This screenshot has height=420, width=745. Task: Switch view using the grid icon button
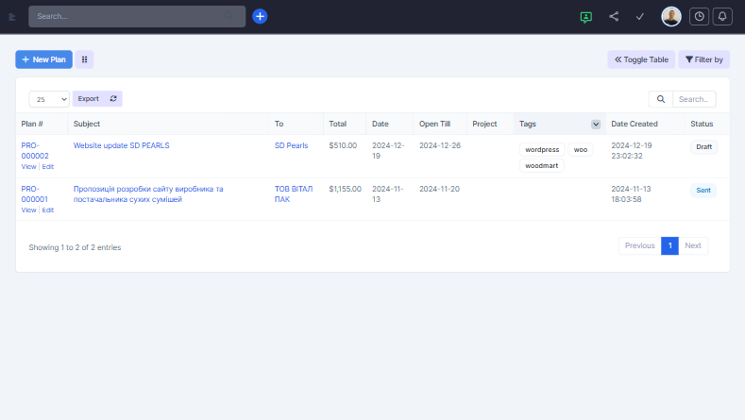pyautogui.click(x=85, y=59)
